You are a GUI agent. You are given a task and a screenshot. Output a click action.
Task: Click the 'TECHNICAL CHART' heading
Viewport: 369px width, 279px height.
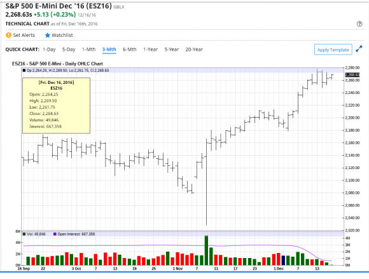pyautogui.click(x=27, y=24)
